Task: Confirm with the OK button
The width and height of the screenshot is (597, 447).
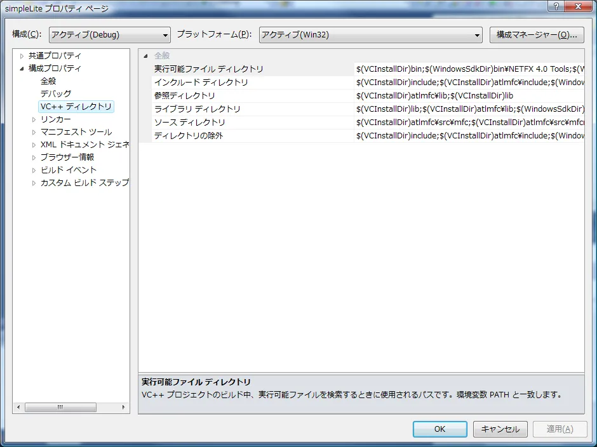Action: tap(439, 429)
